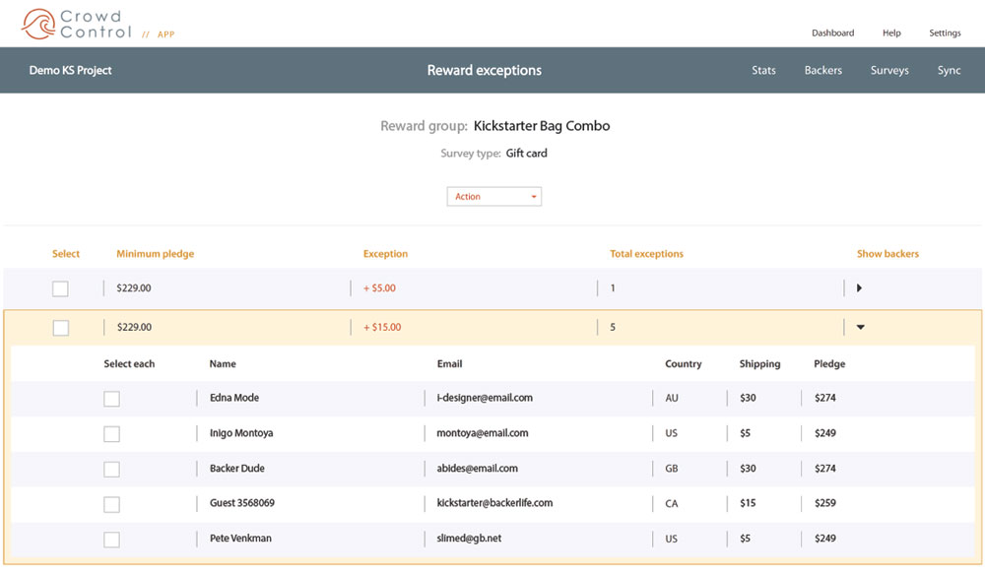This screenshot has width=985, height=573.
Task: Open the Action dropdown
Action: 493,197
